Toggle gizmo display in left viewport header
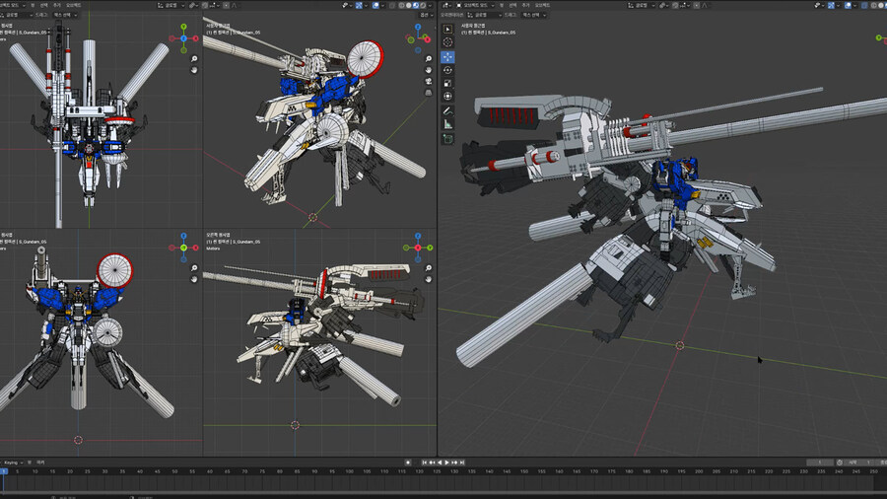Screen dimensions: 887x499 coord(359,5)
